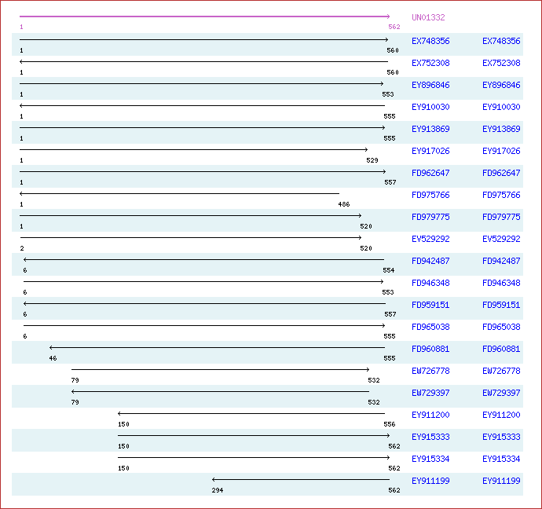Open the right-column EX752308 link
Screen dimensions: 542x509
click(501, 63)
